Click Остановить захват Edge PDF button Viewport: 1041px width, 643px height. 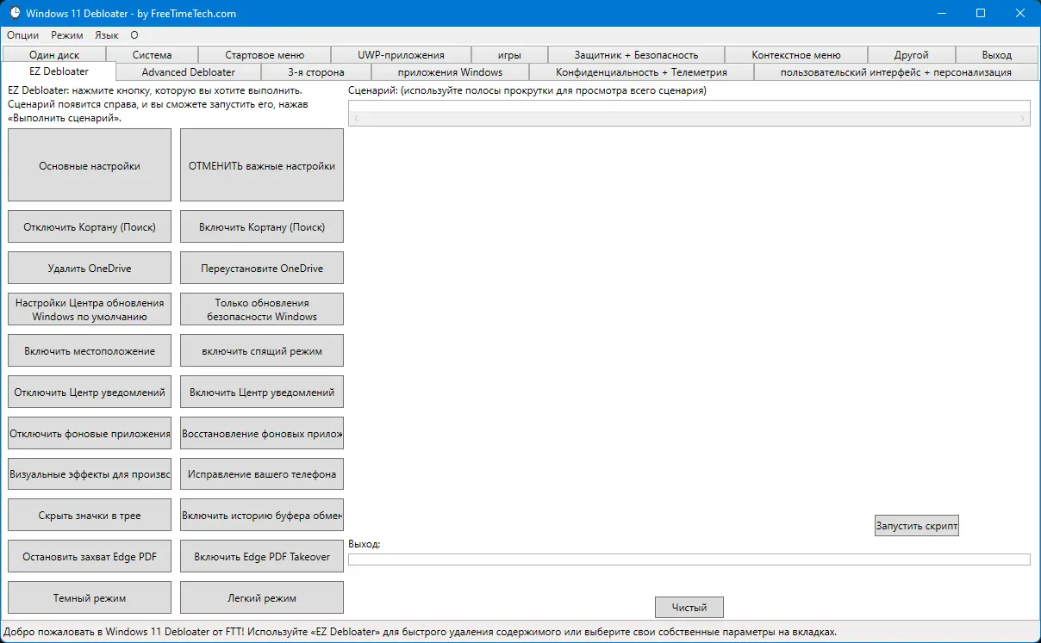click(90, 556)
